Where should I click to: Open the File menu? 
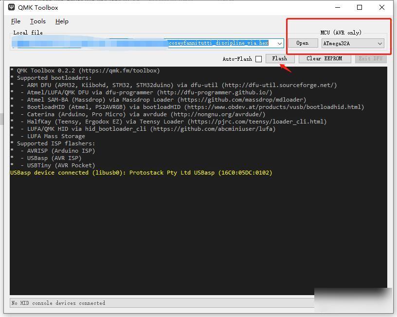click(x=16, y=21)
